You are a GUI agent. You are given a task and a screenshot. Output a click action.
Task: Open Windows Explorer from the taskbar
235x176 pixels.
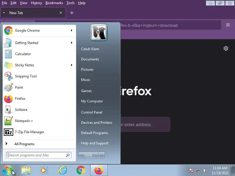26,170
